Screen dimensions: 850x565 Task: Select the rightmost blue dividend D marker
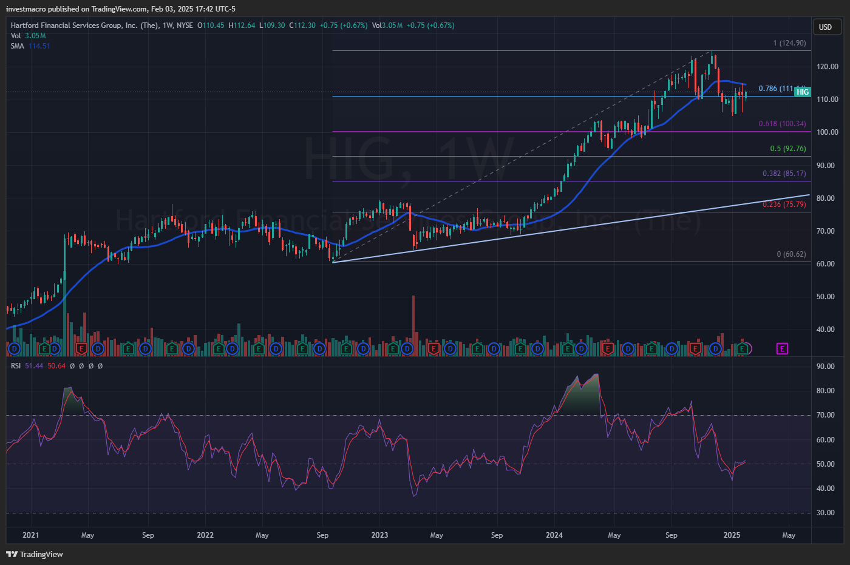(x=716, y=349)
